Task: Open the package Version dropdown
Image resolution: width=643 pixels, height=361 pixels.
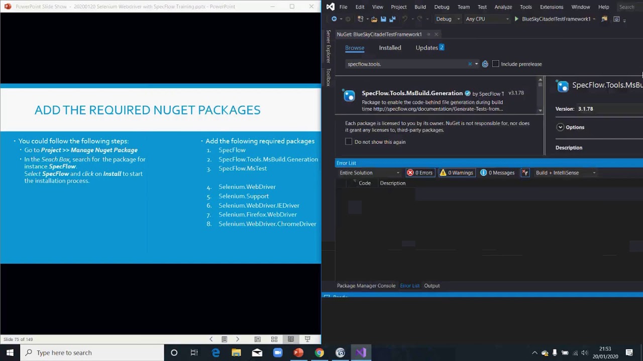Action: pos(610,109)
